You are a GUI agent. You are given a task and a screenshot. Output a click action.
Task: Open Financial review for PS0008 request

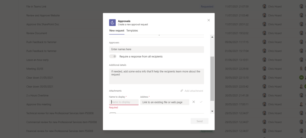coord(60,131)
